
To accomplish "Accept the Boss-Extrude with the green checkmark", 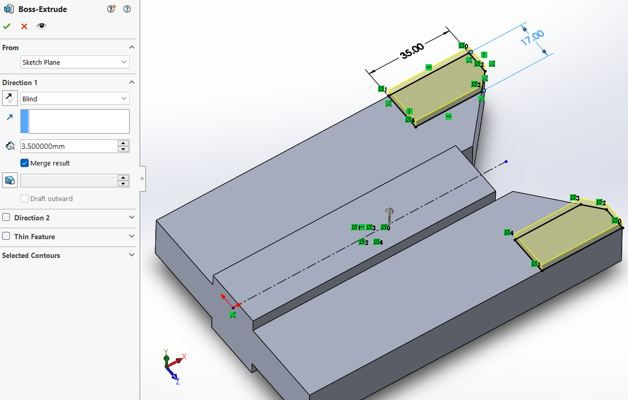I will click(7, 26).
